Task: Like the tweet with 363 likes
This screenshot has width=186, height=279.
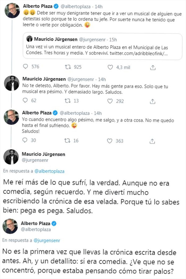Action: point(110,140)
